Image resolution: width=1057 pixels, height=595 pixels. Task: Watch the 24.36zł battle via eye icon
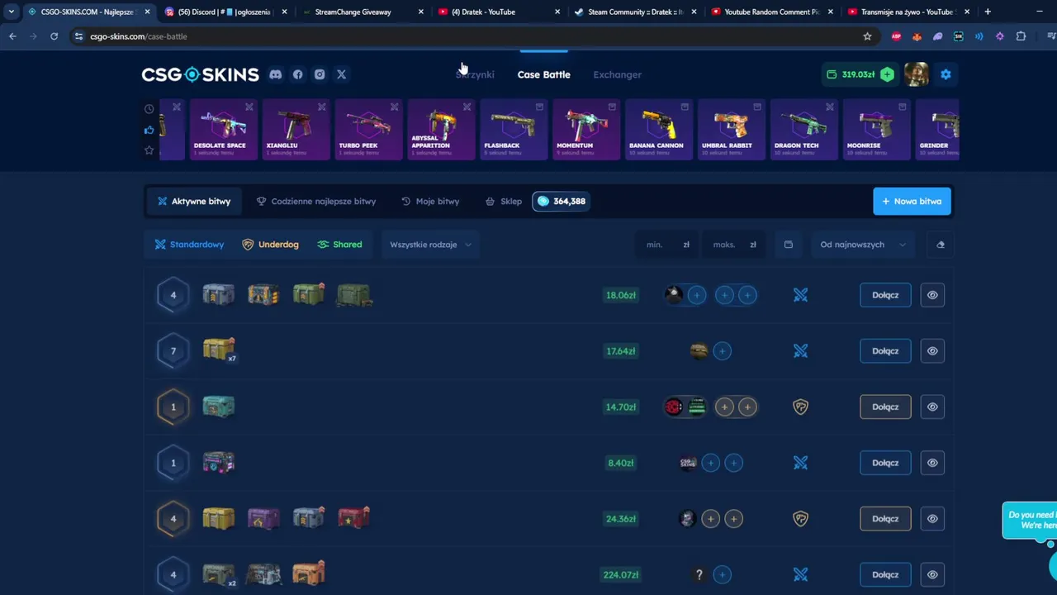pyautogui.click(x=932, y=519)
